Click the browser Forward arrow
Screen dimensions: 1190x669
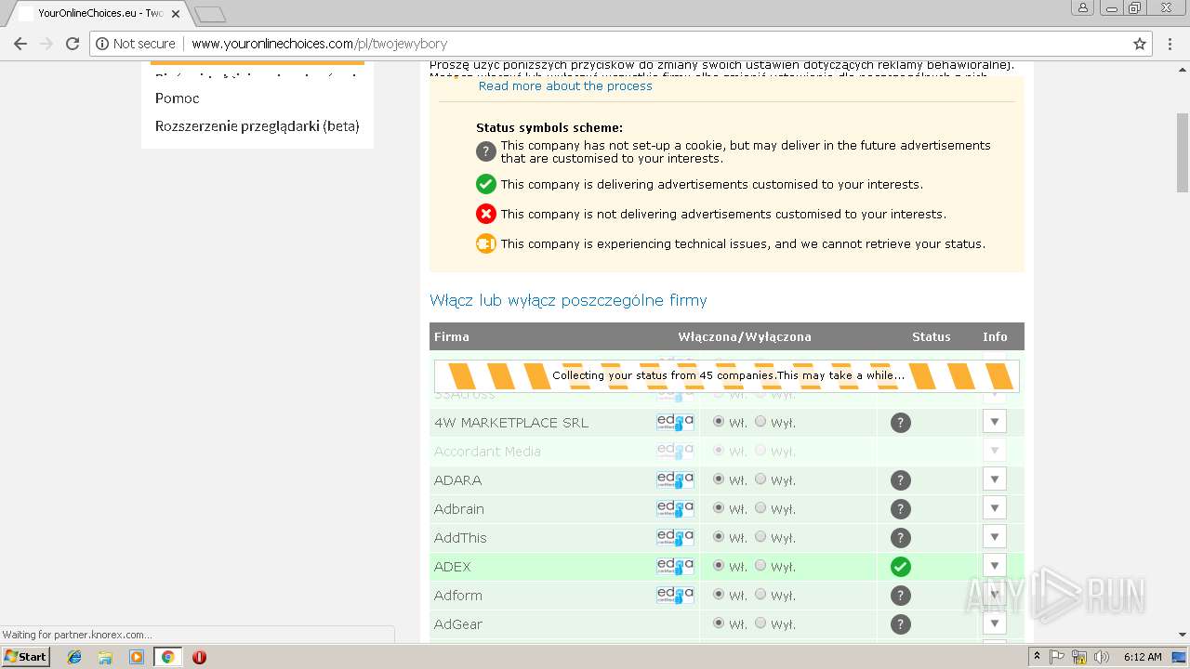click(46, 44)
